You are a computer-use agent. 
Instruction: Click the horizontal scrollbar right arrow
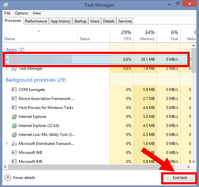coord(188,167)
